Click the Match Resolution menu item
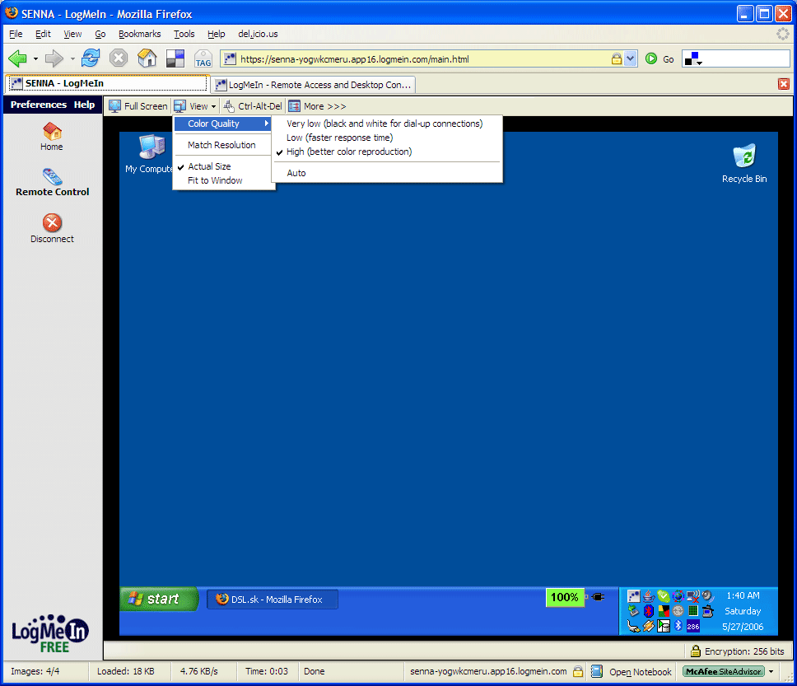The width and height of the screenshot is (797, 686). coord(224,145)
